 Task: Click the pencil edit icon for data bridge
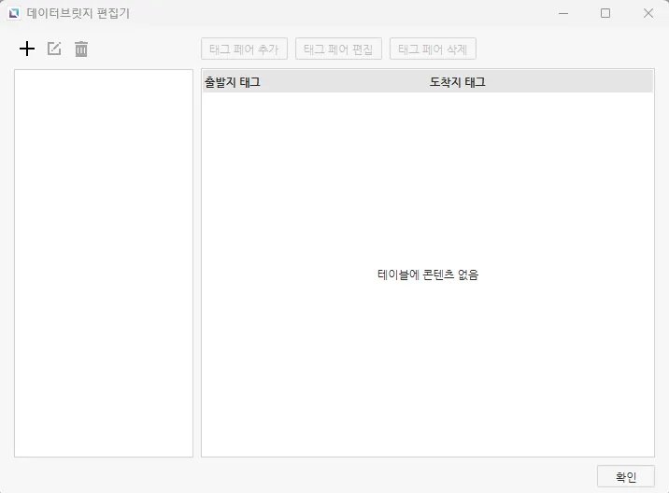[x=54, y=49]
